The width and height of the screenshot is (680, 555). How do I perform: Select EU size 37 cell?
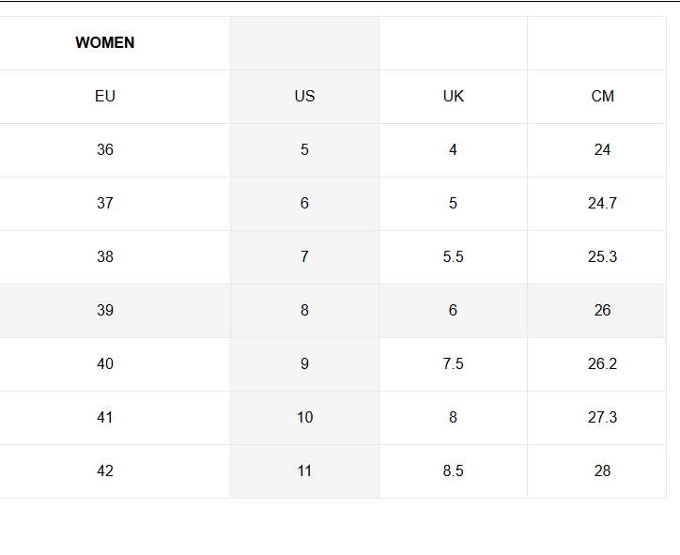(x=105, y=203)
